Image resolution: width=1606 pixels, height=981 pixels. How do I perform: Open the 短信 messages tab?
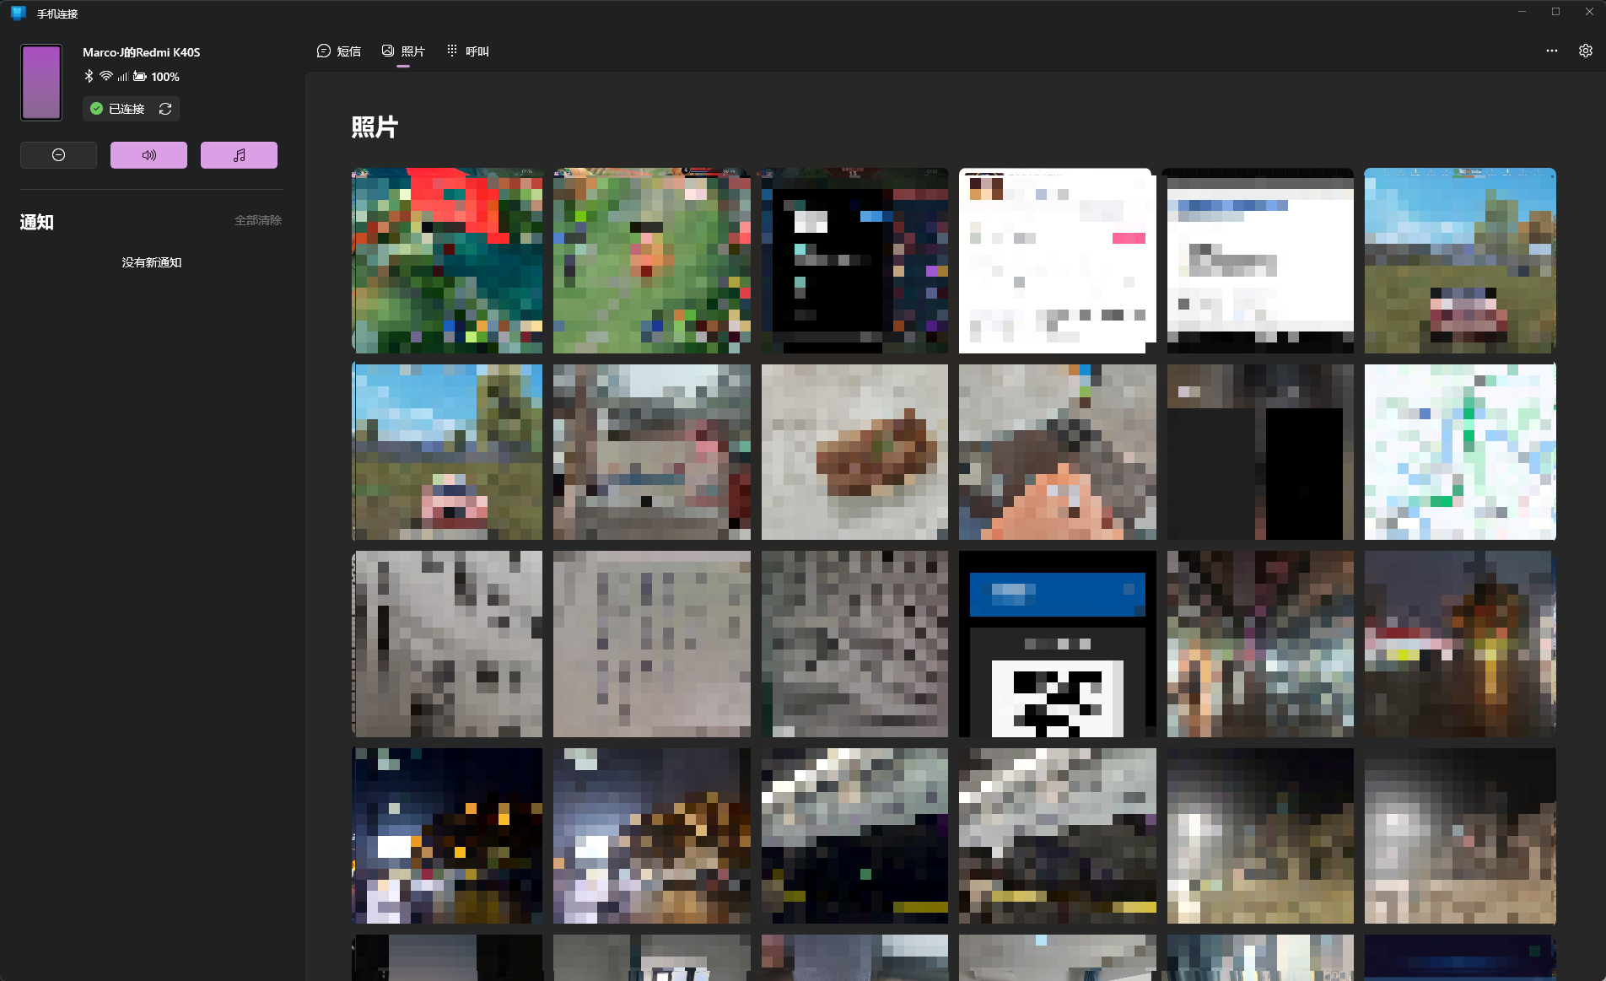[339, 51]
